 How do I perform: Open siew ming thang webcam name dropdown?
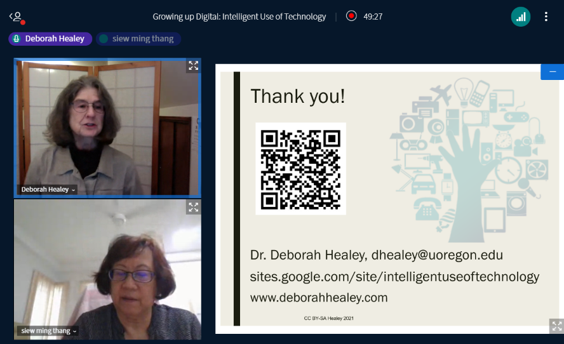click(x=48, y=331)
